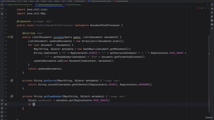Open the right sidebar icon below Database

click(212, 24)
